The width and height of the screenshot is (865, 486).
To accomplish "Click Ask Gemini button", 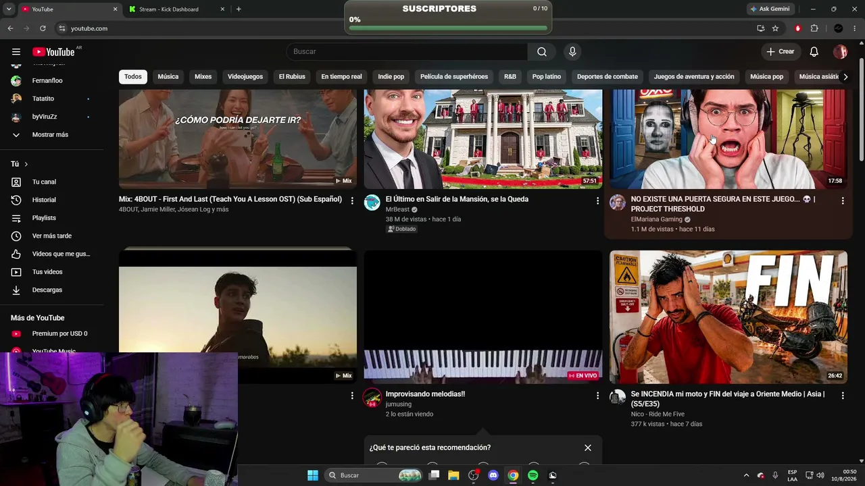I will pos(770,9).
